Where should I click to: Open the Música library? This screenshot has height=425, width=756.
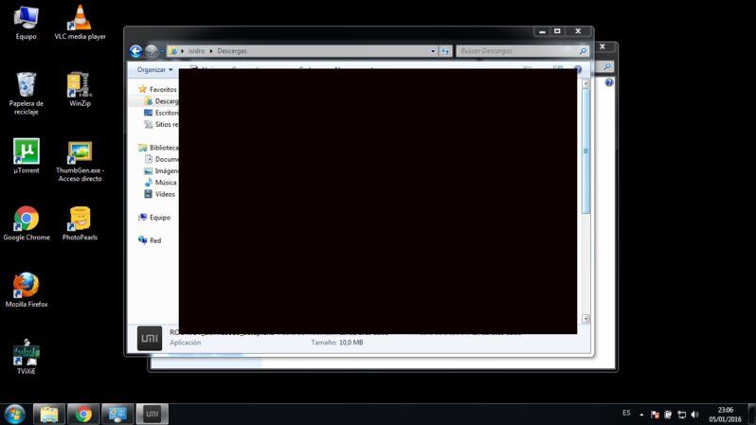(160, 182)
